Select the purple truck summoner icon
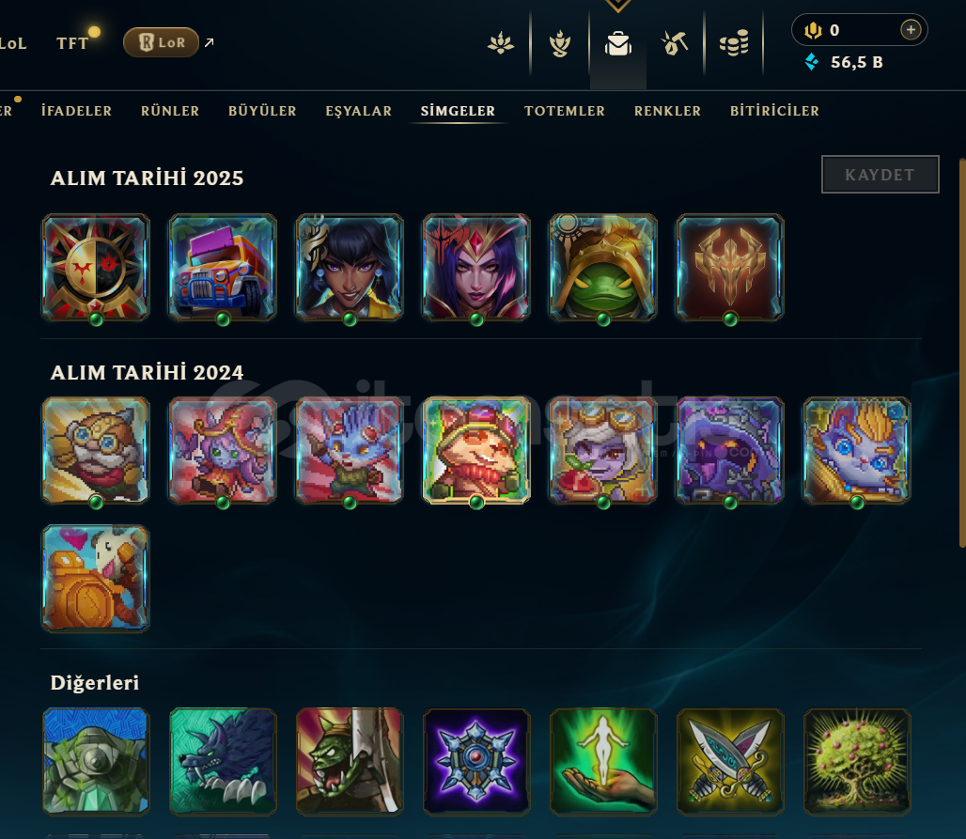 (x=223, y=267)
